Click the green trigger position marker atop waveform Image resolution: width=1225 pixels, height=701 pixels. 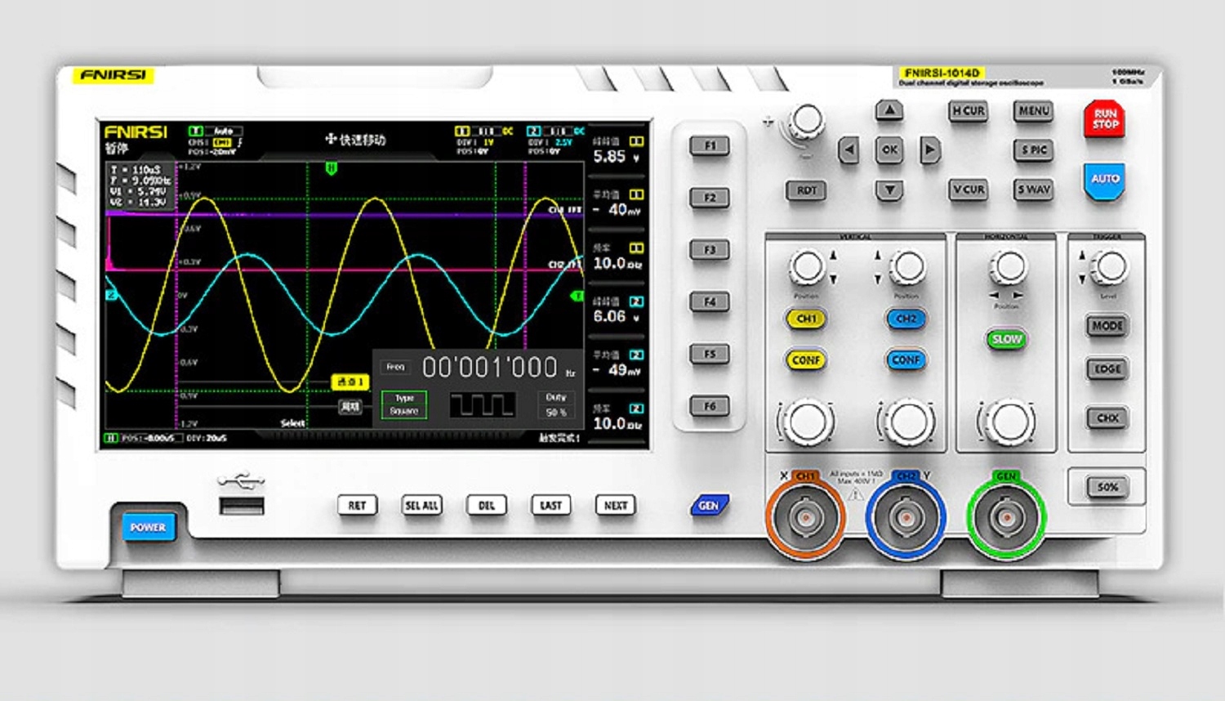click(332, 168)
